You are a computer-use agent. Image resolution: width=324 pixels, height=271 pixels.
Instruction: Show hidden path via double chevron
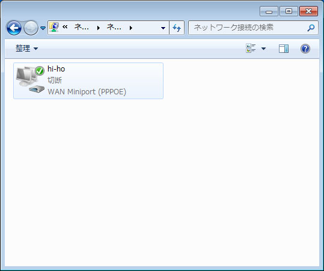coord(65,27)
